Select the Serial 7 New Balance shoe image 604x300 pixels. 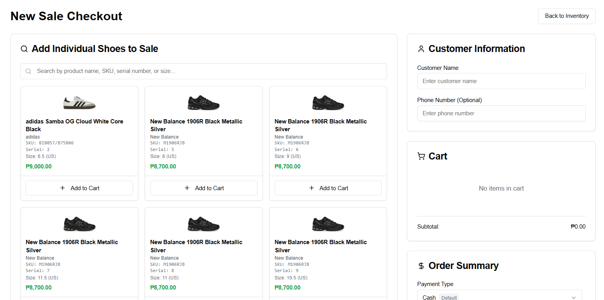(79, 224)
